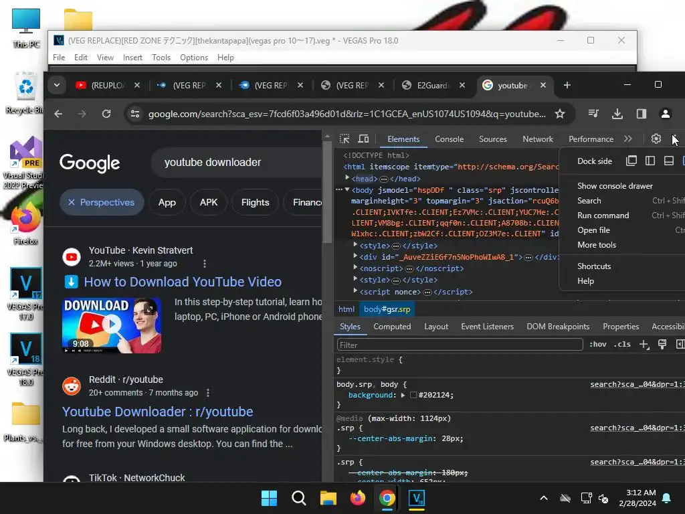This screenshot has width=685, height=514.
Task: Reload the Google search page
Action: click(106, 114)
